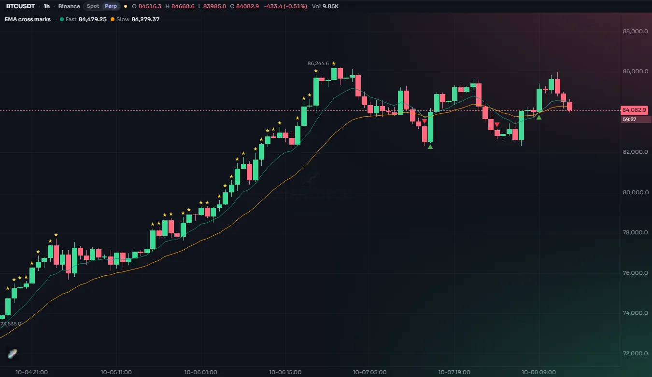This screenshot has width=652, height=377.
Task: Select the Perp market toggle
Action: (x=111, y=6)
